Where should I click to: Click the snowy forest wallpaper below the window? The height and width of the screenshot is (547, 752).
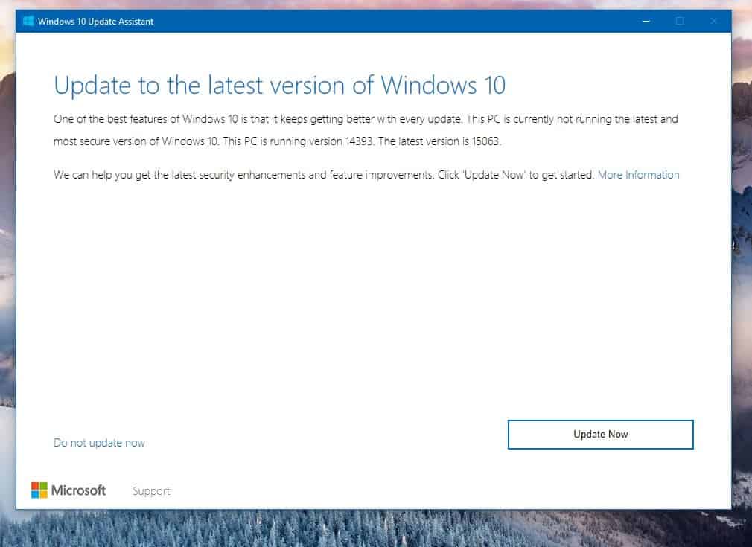click(374, 528)
